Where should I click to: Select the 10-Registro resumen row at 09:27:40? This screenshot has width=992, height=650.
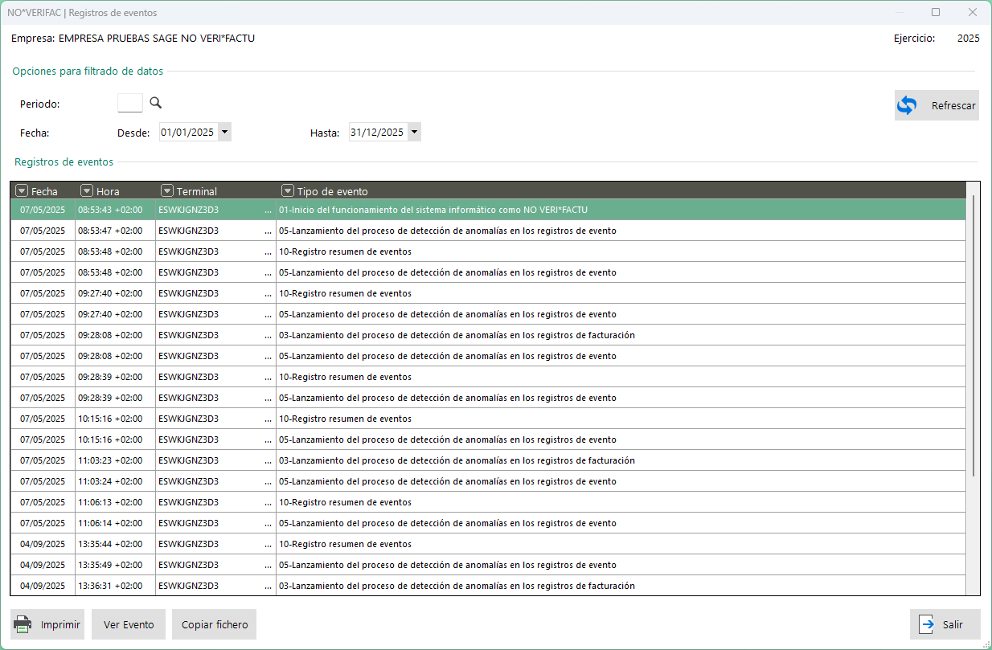(x=488, y=293)
